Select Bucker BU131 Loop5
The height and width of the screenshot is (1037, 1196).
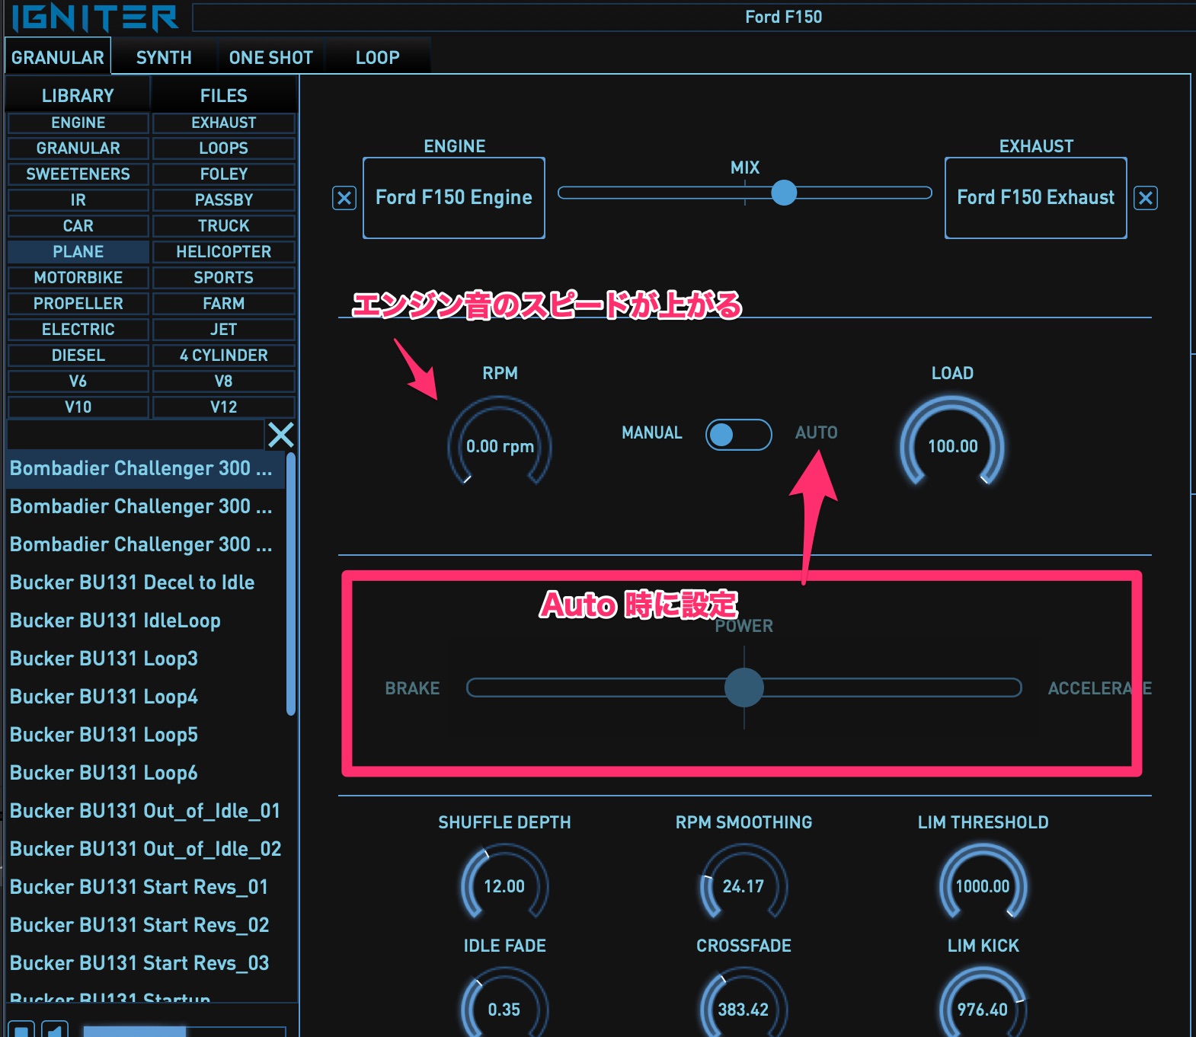click(146, 735)
